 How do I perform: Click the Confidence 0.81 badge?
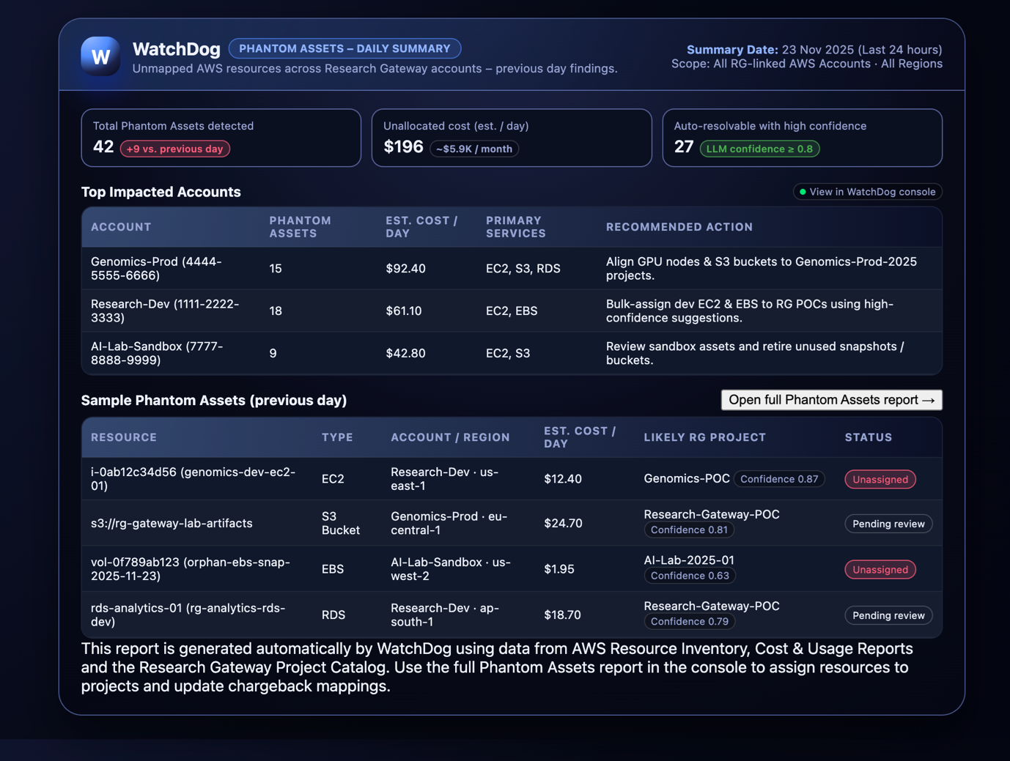click(x=690, y=530)
